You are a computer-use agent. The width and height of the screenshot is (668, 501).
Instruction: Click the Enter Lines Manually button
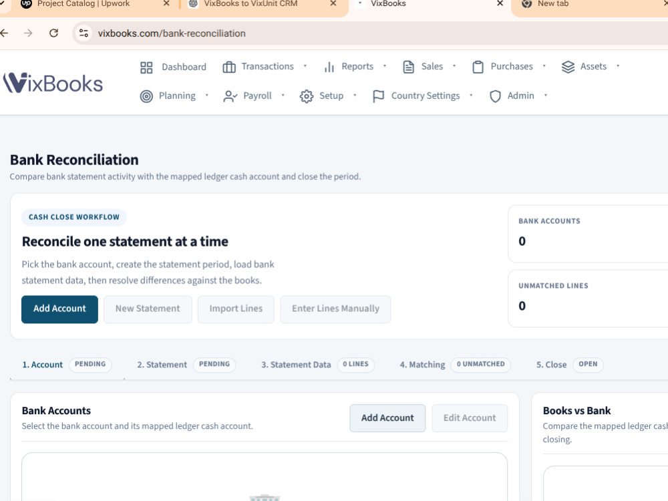(335, 309)
